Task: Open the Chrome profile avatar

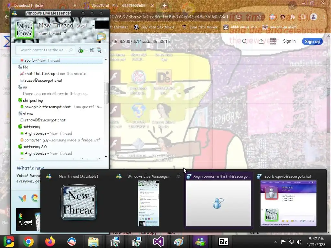Action: 314,17
